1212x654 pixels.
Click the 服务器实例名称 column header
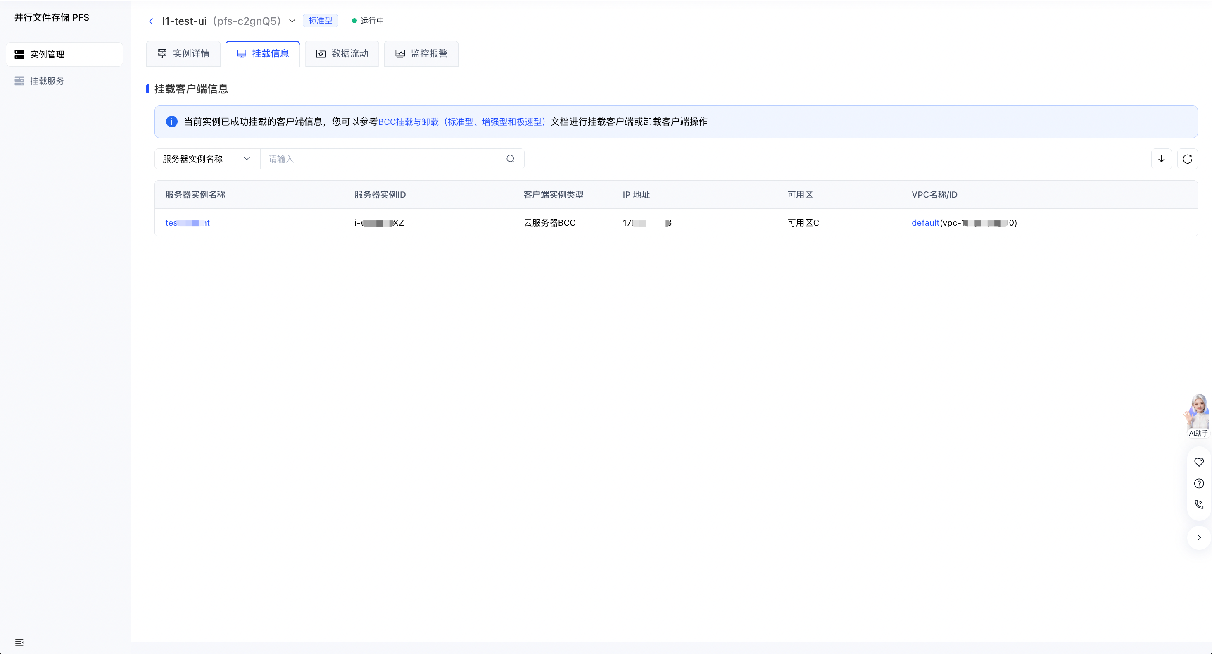pyautogui.click(x=195, y=195)
